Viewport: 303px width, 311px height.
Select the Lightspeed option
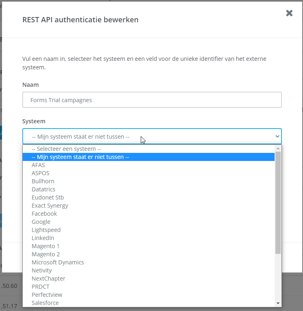coord(46,230)
